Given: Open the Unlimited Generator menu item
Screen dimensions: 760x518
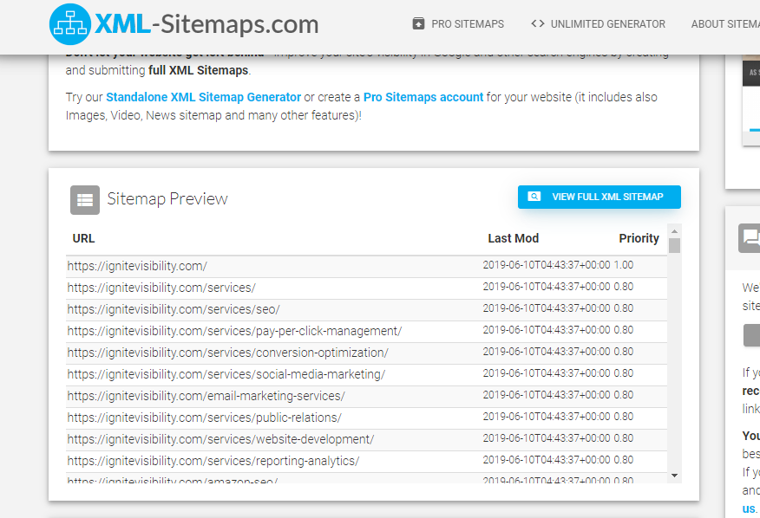Looking at the screenshot, I should (607, 24).
